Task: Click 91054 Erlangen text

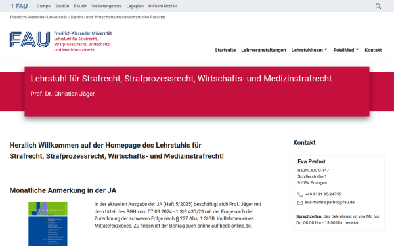Action: [x=313, y=183]
